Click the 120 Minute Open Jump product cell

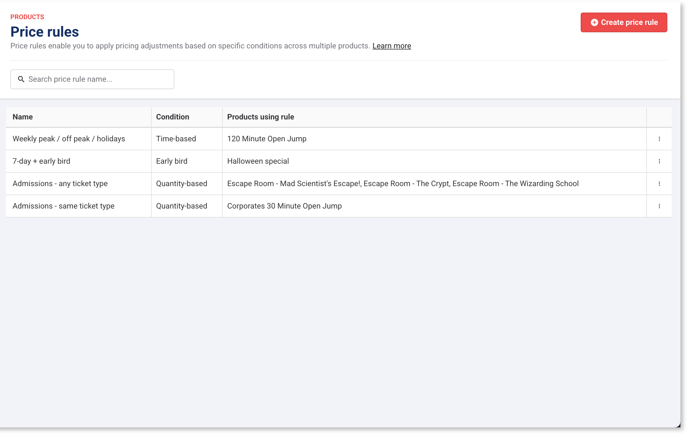(266, 139)
